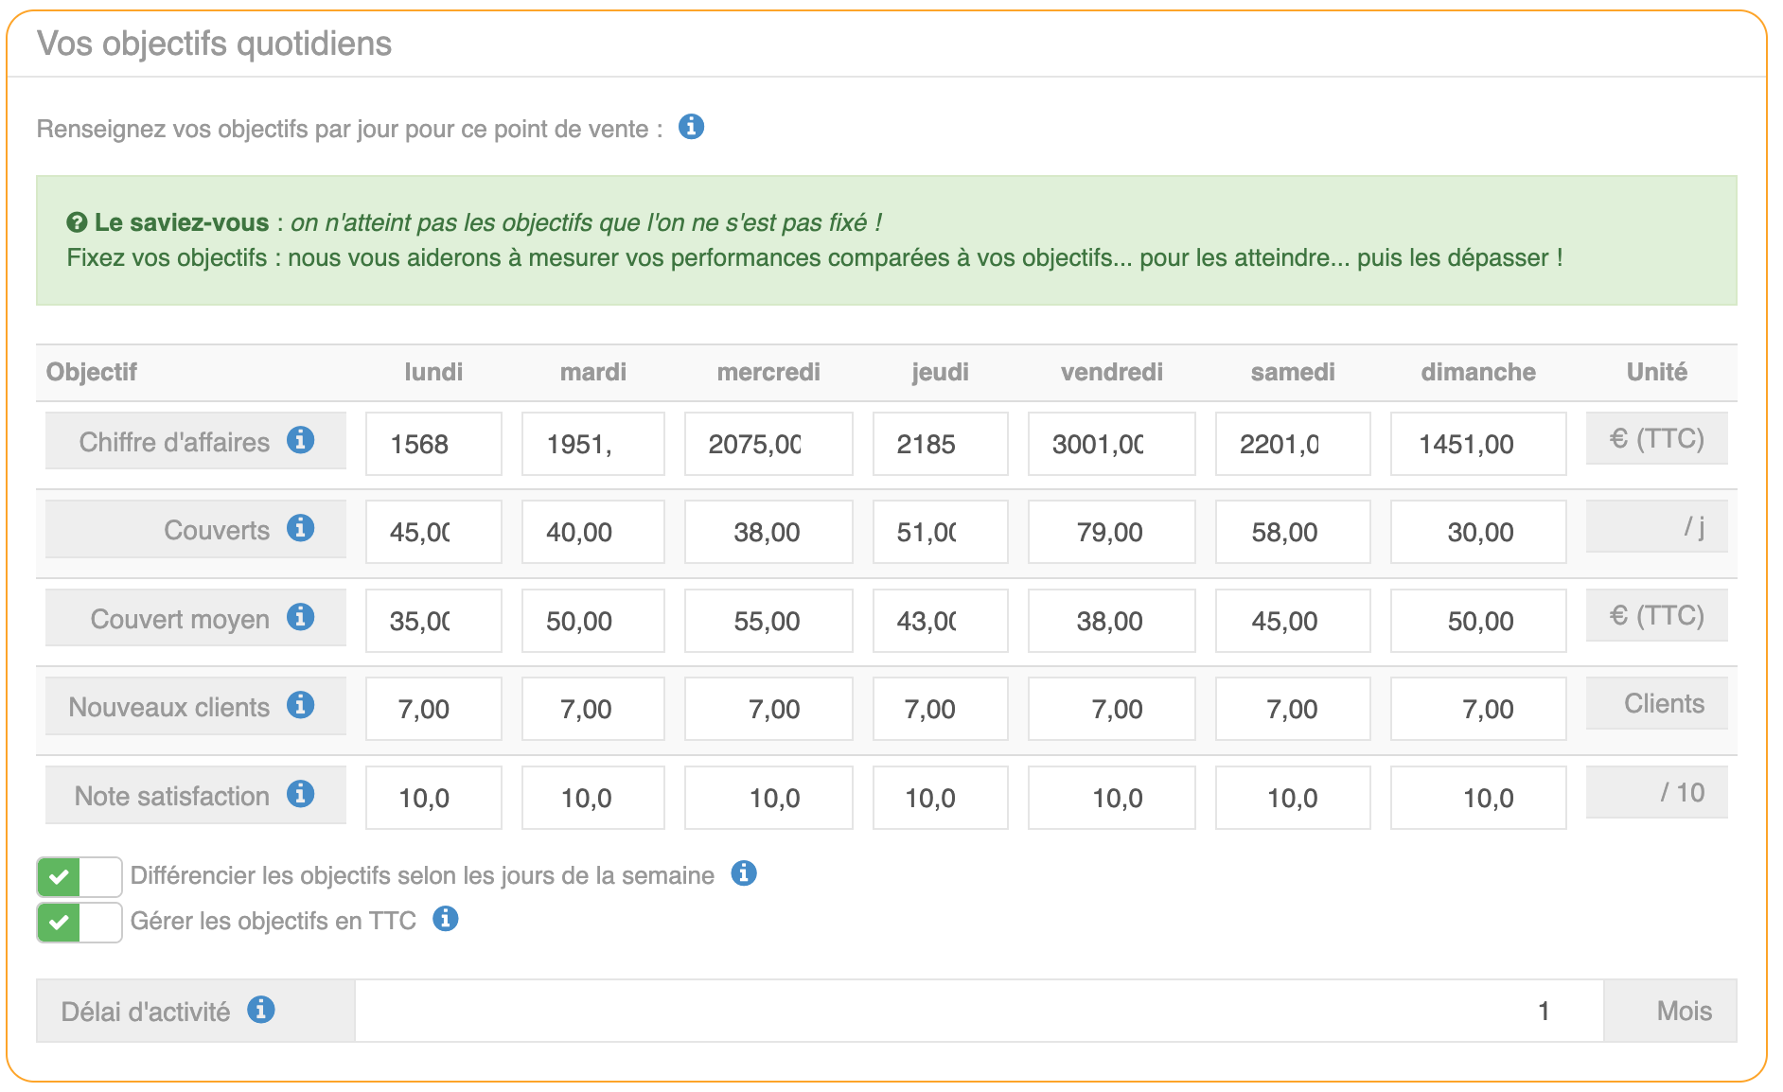Click dimanche Couvert moyen input
Viewport: 1783px width, 1092px height.
(x=1477, y=621)
